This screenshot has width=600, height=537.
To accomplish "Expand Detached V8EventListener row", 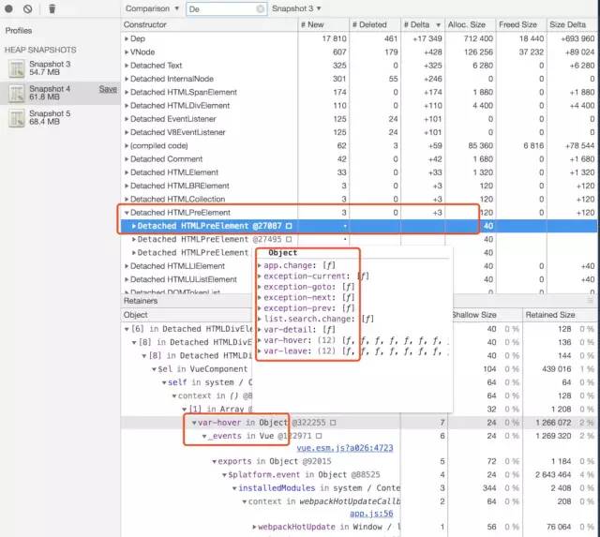I will pos(127,132).
